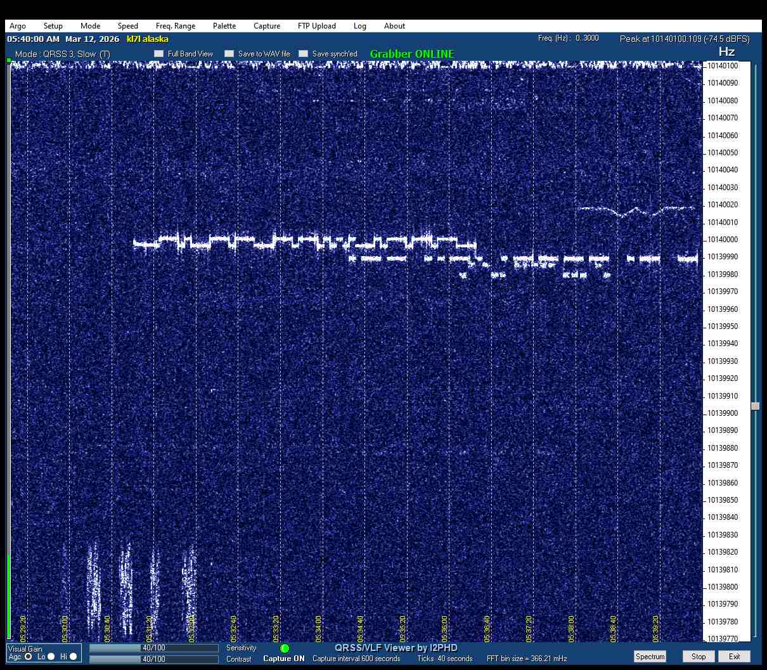Click the Exit button
The width and height of the screenshot is (767, 670).
coord(734,657)
